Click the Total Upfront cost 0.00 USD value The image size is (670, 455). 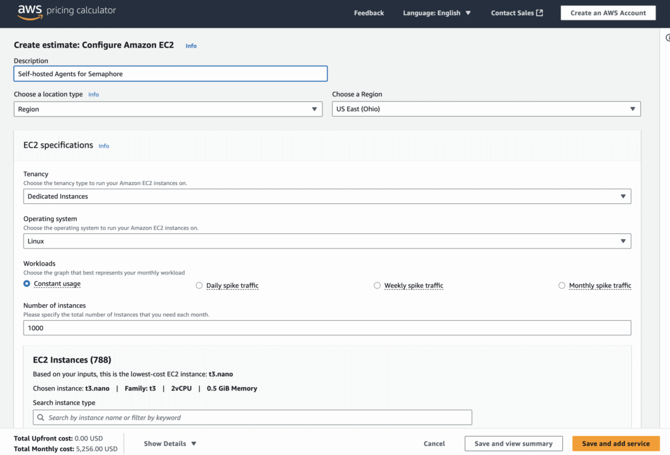point(88,439)
